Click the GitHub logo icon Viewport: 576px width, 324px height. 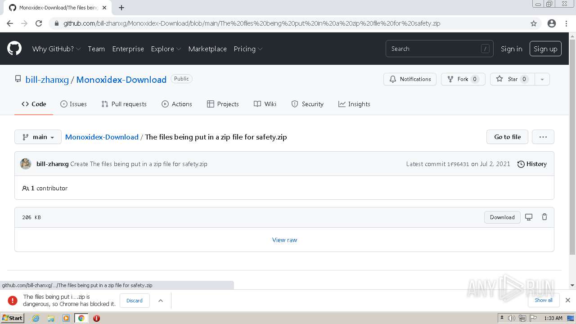[14, 49]
